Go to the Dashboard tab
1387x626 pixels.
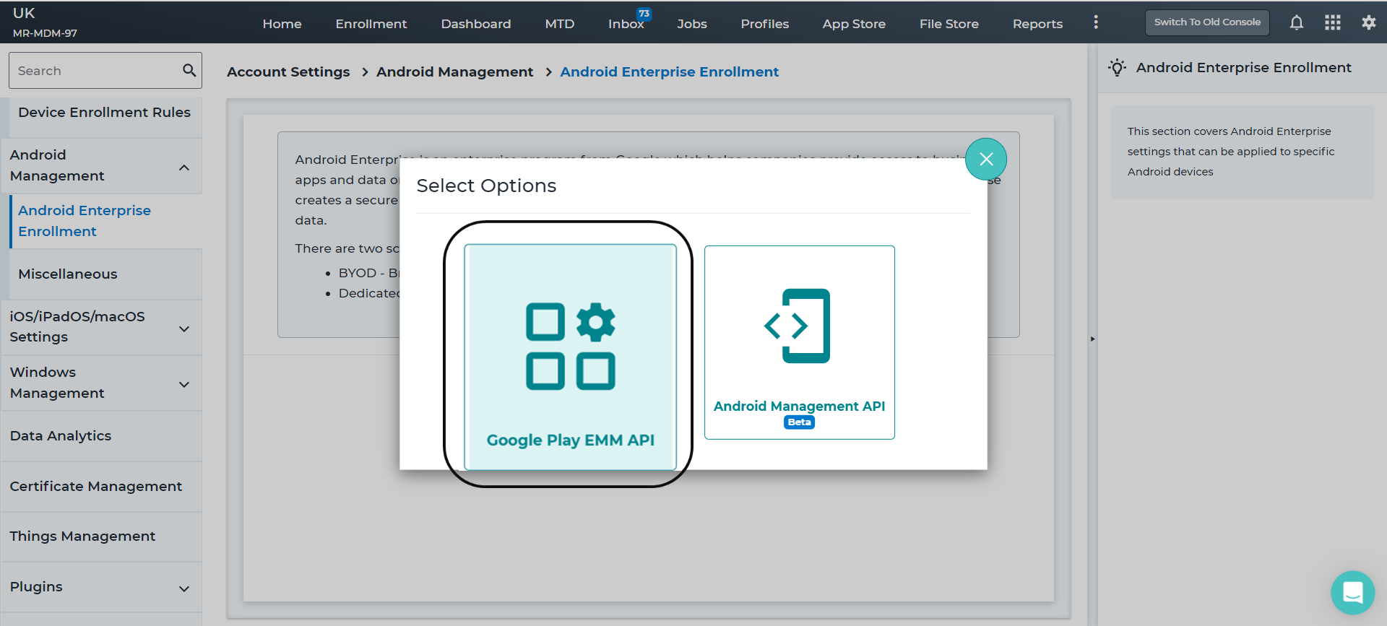tap(476, 24)
